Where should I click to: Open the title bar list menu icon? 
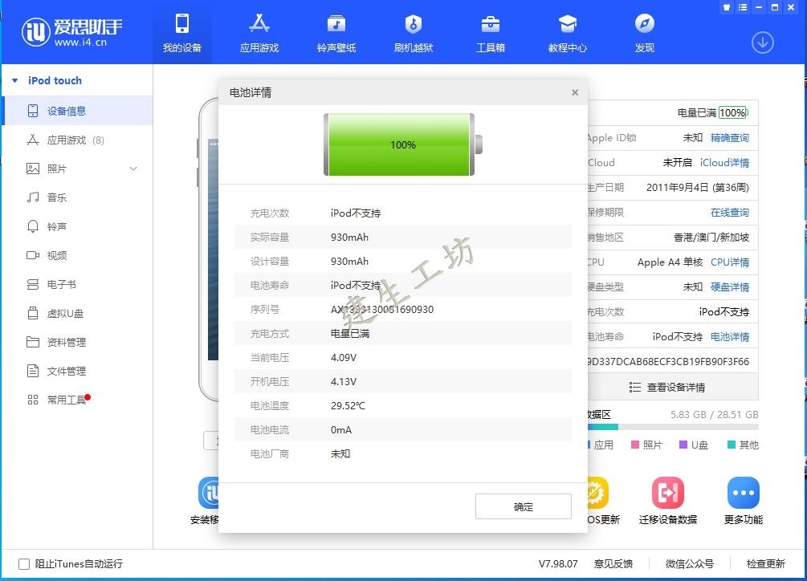tap(742, 7)
